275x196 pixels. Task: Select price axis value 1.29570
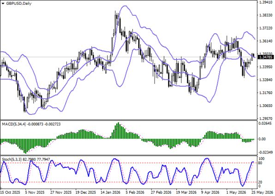click(x=266, y=119)
